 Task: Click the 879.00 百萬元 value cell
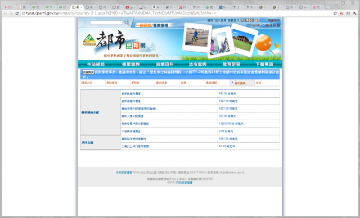[249, 116]
